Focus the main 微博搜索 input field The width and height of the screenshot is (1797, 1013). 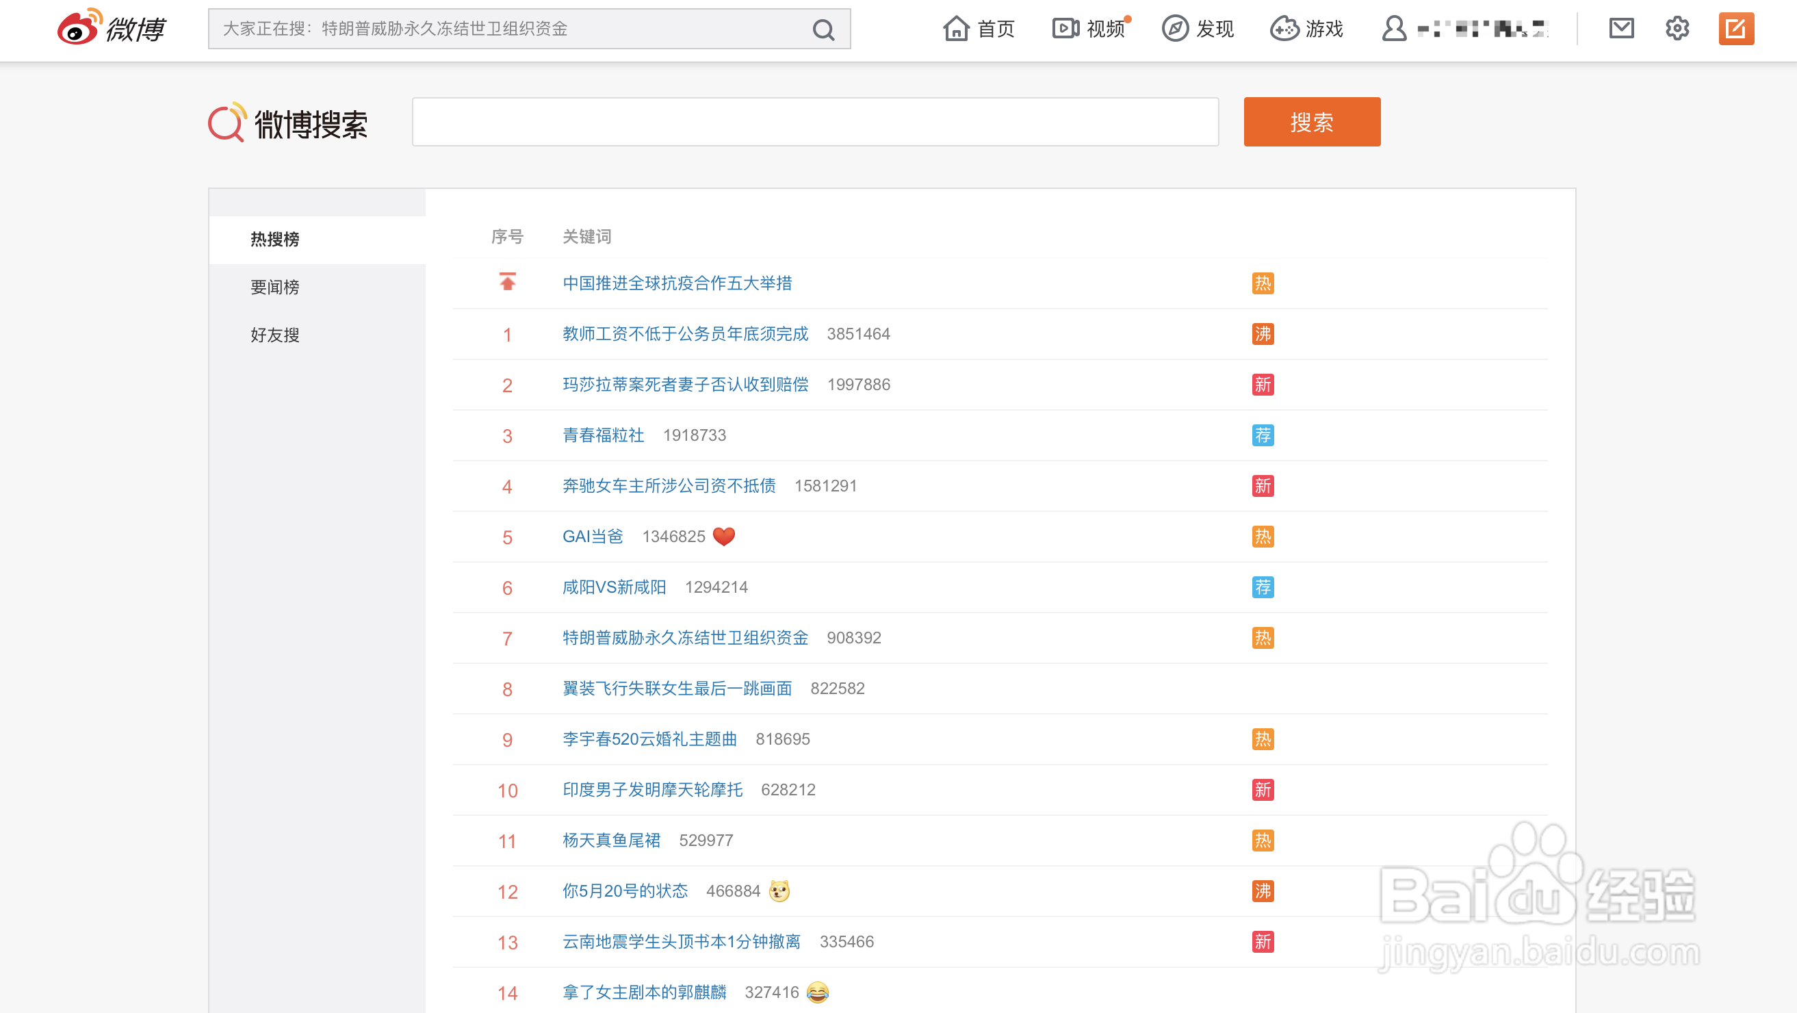tap(816, 122)
